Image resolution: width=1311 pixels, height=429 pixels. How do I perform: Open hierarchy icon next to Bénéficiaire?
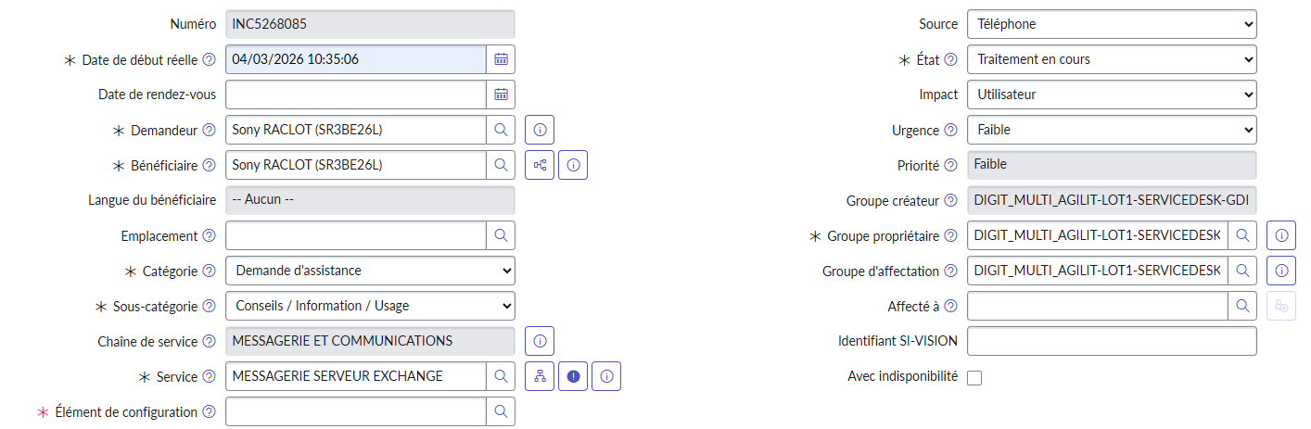[540, 166]
